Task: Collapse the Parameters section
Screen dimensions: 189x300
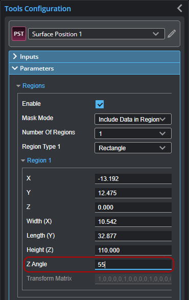Action: click(x=94, y=68)
